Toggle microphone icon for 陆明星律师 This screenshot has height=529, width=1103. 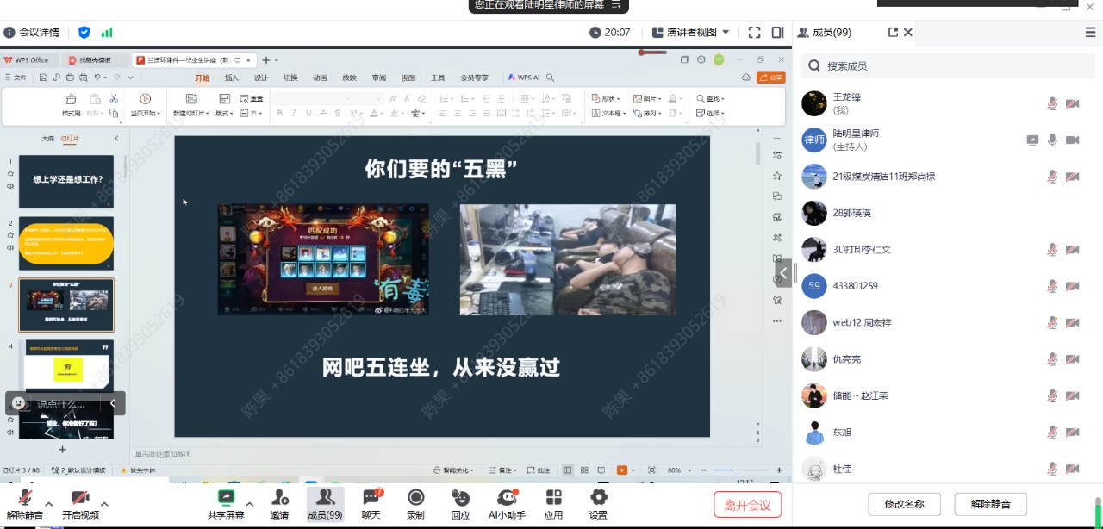1052,140
